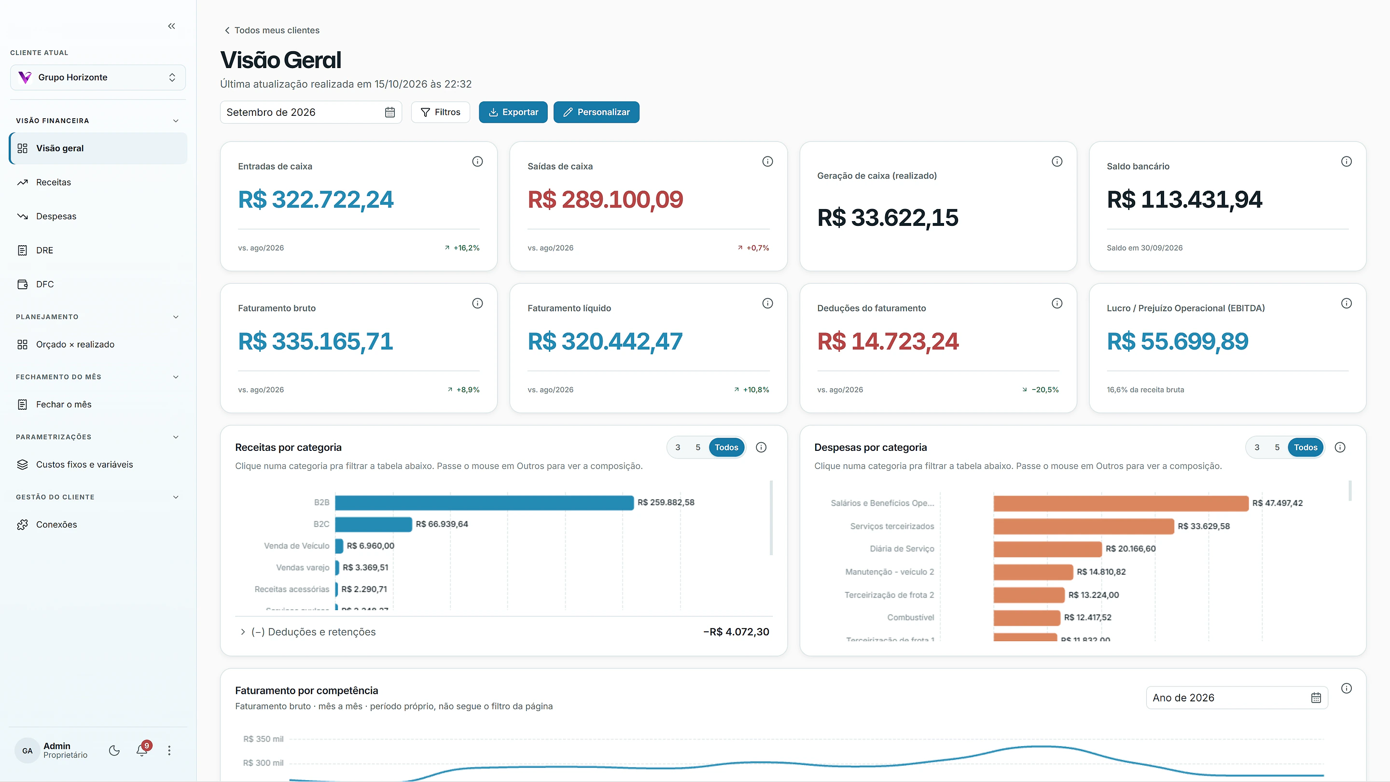Open info icon on Faturamento bruto card
The image size is (1390, 782).
pyautogui.click(x=477, y=303)
